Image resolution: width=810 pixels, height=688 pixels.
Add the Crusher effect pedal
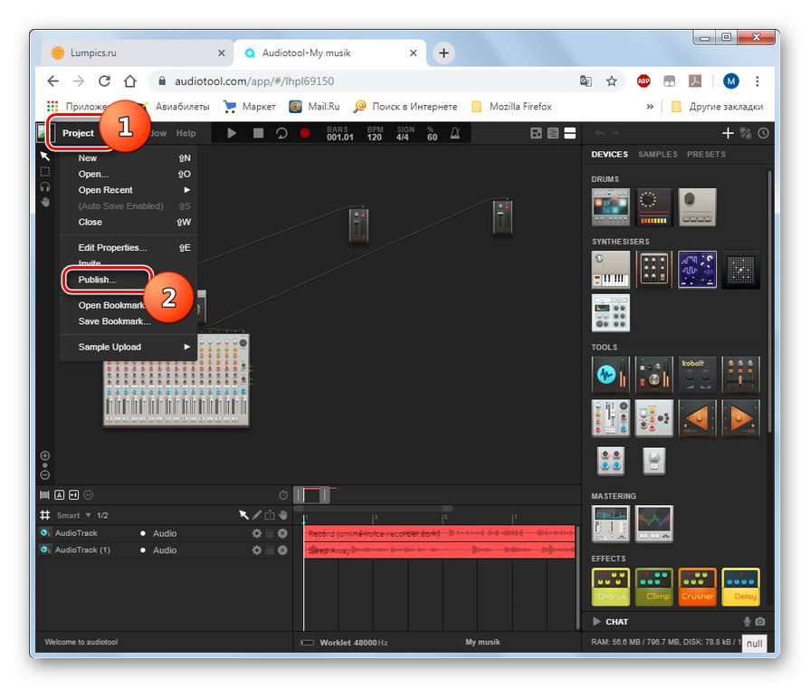(x=697, y=587)
